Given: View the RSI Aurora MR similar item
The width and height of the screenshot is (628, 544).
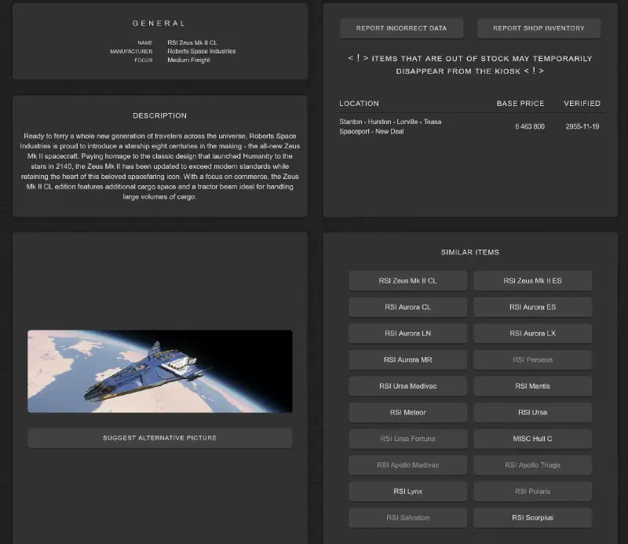Looking at the screenshot, I should pyautogui.click(x=407, y=360).
